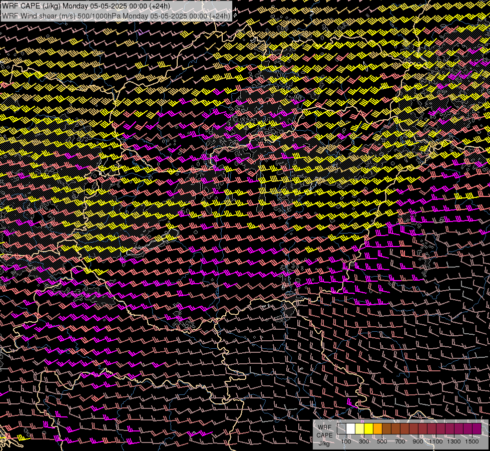The image size is (490, 451).
Task: Click the 500 legend value
Action: click(382, 441)
